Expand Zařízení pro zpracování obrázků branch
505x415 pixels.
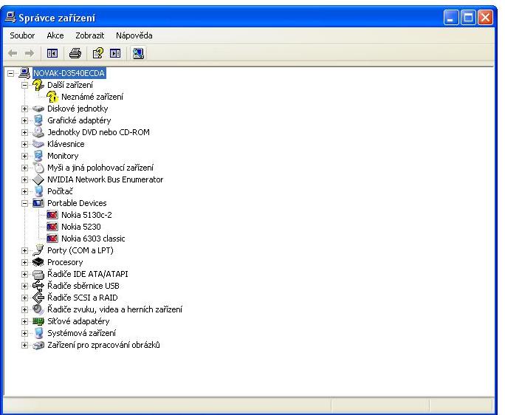point(24,346)
